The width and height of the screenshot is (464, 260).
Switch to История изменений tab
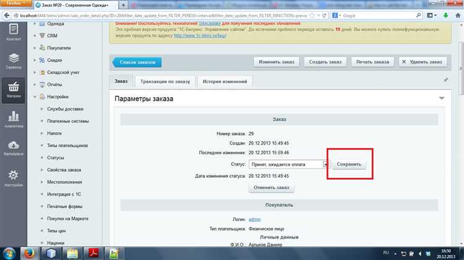225,82
